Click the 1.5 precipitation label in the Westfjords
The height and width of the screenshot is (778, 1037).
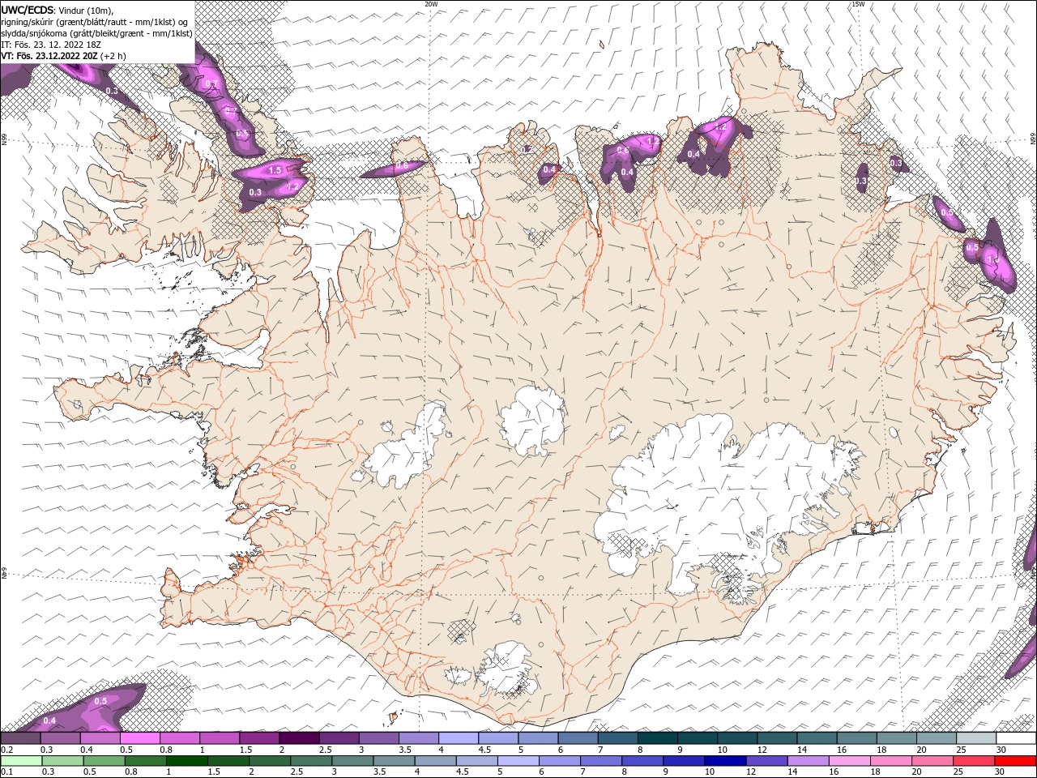275,170
